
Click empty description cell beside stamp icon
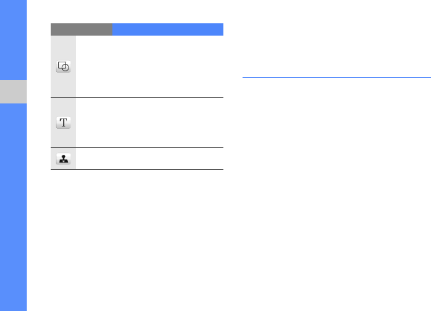point(149,158)
